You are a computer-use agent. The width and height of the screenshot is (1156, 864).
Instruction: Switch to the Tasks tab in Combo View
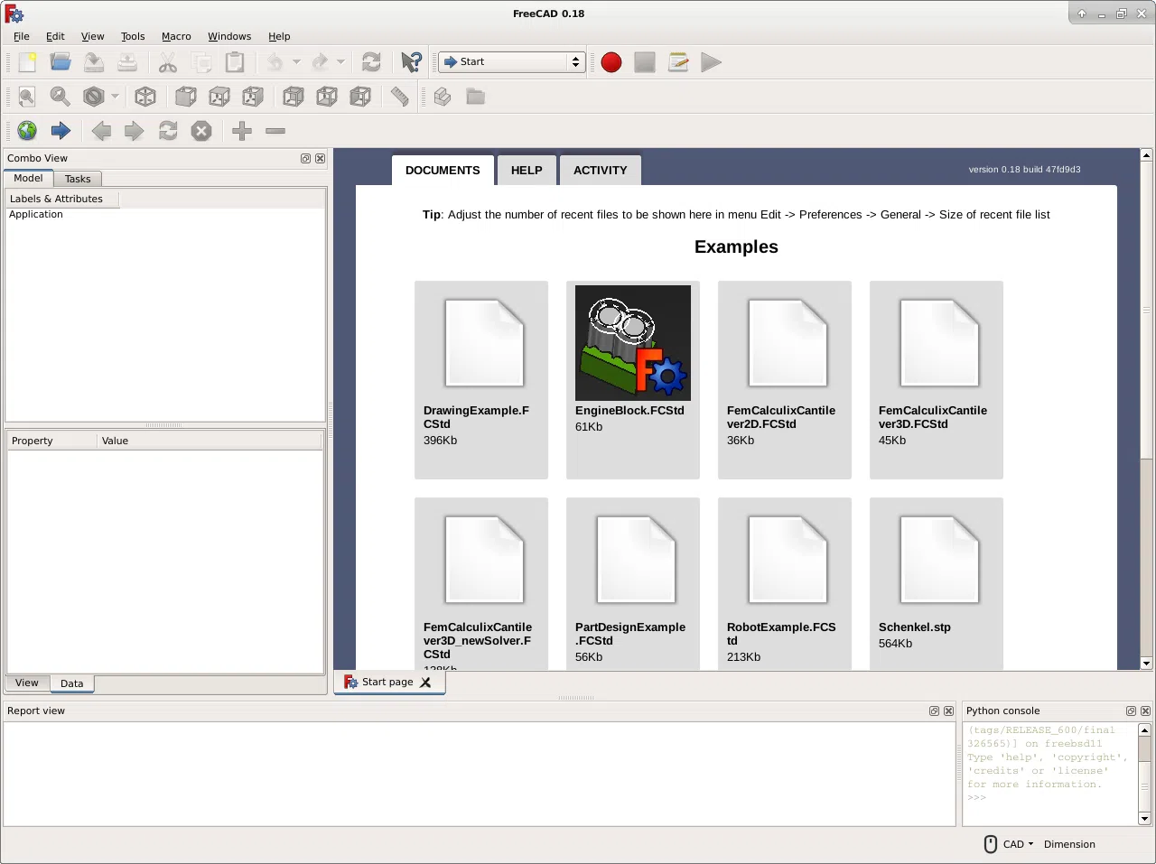78,178
